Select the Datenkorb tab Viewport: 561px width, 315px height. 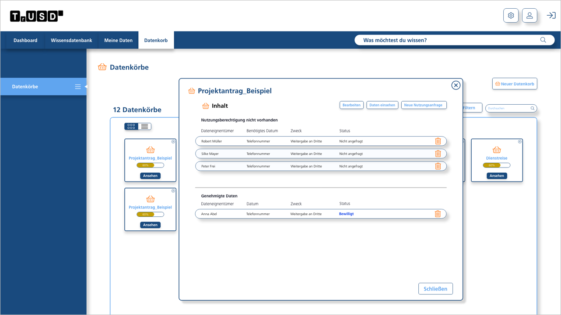tap(156, 40)
